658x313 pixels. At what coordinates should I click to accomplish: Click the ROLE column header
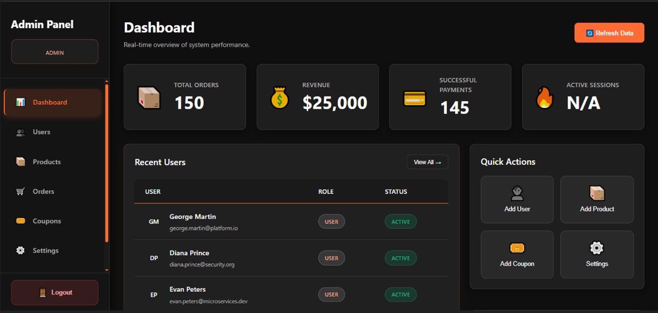(x=326, y=192)
